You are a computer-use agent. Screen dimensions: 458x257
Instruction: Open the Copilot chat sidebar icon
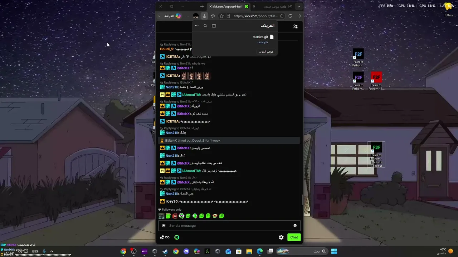pyautogui.click(x=178, y=16)
